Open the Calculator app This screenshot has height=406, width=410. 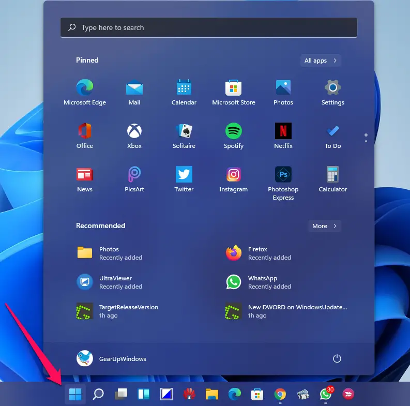pos(332,179)
